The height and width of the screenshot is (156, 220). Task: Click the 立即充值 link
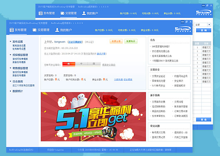point(118,79)
